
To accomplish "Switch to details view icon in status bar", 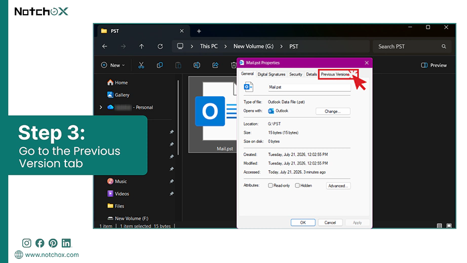I will click(x=439, y=226).
